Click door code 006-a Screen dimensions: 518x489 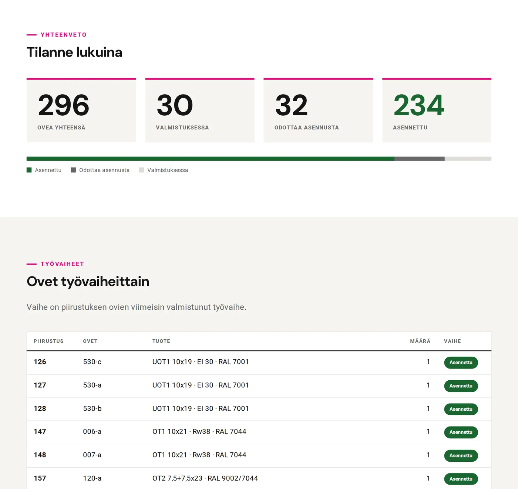[x=92, y=431]
